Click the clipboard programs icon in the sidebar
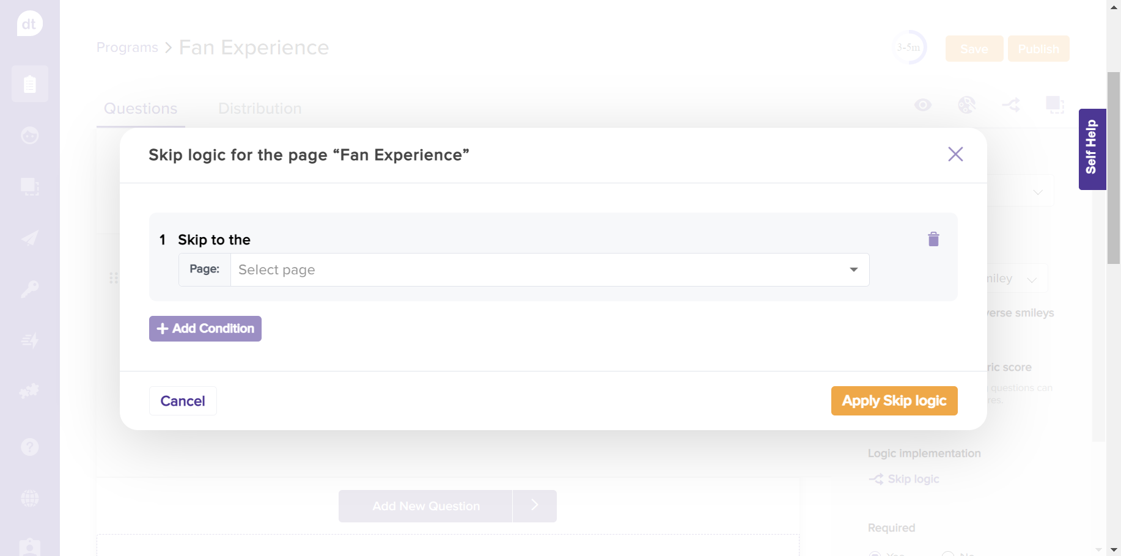 point(29,84)
